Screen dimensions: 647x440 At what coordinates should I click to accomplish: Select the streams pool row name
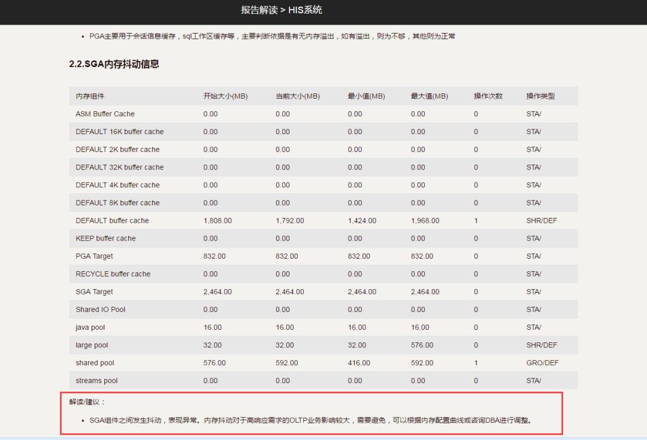tap(96, 381)
